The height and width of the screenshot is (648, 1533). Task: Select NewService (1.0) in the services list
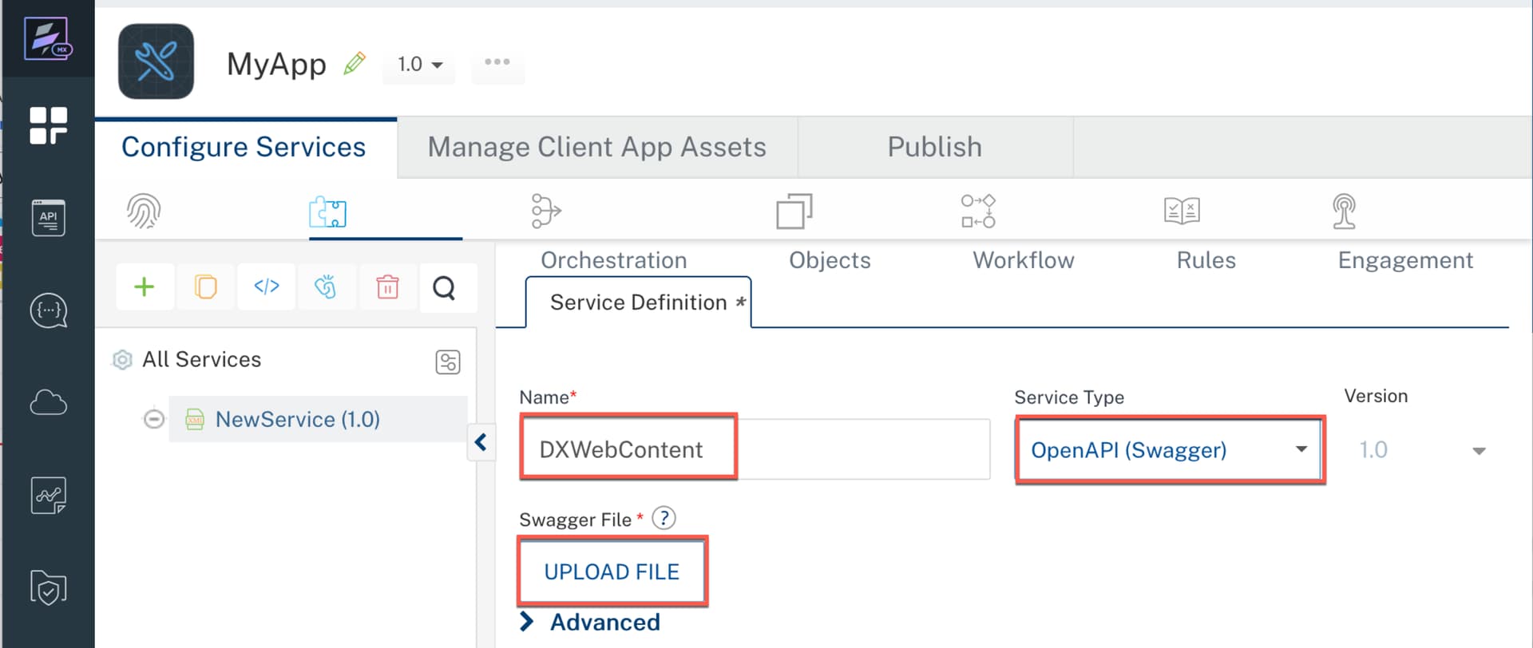pyautogui.click(x=297, y=419)
